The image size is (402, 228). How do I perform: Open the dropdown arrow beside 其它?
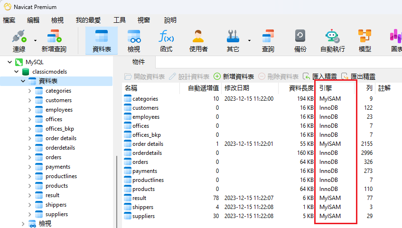[249, 40]
